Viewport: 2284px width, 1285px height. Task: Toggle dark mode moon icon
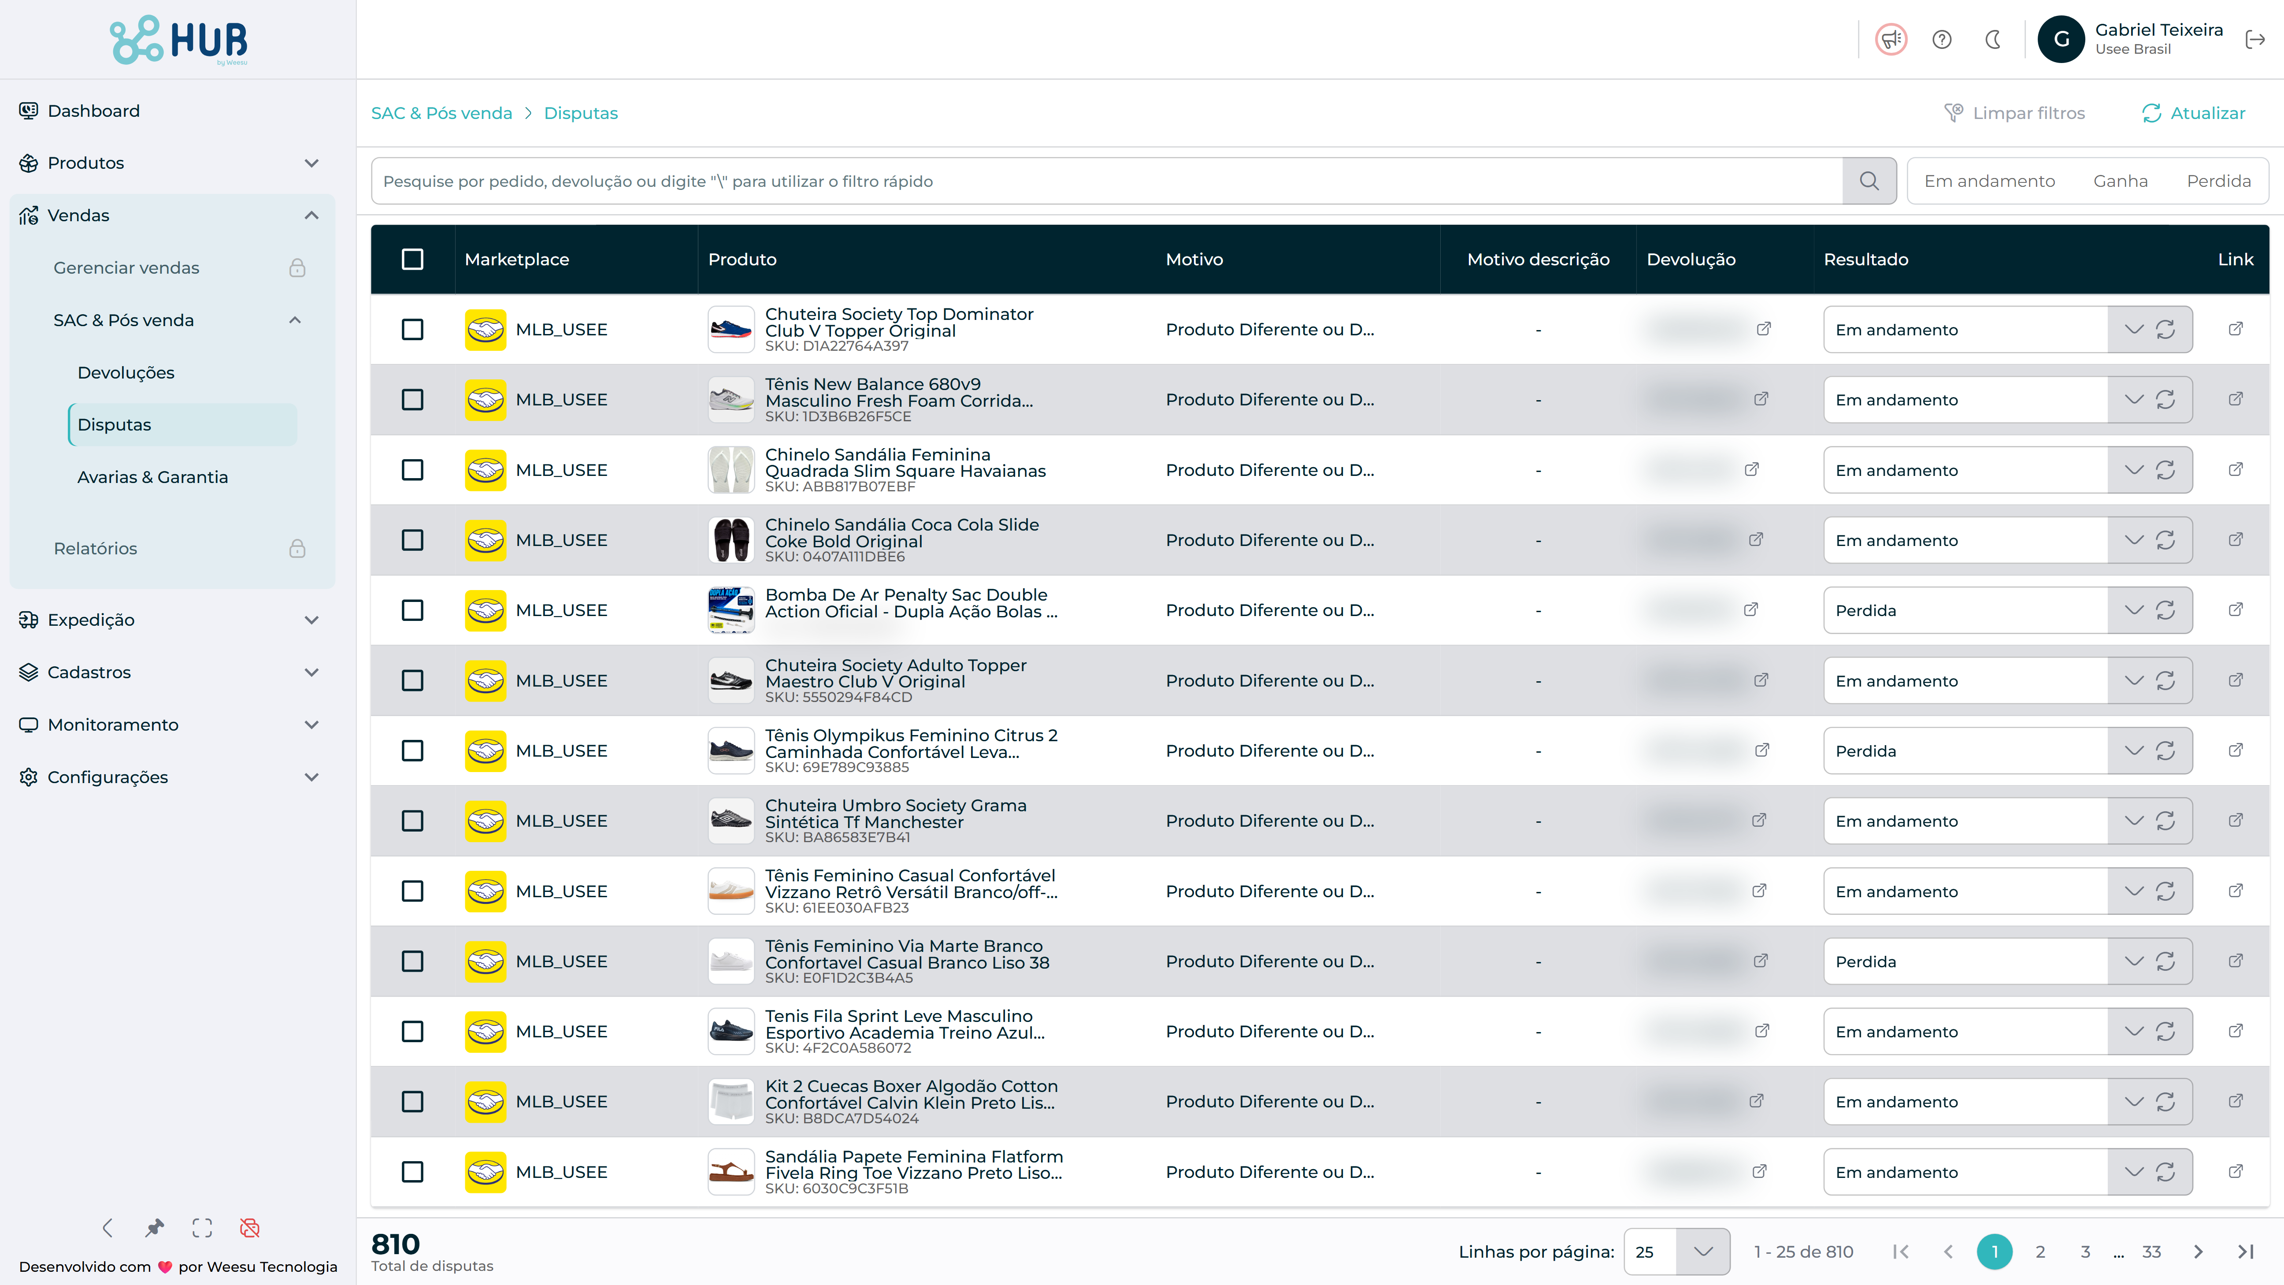1993,39
